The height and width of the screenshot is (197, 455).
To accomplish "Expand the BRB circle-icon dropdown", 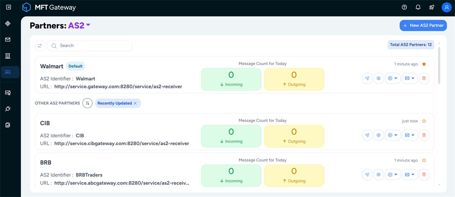I will tap(393, 175).
